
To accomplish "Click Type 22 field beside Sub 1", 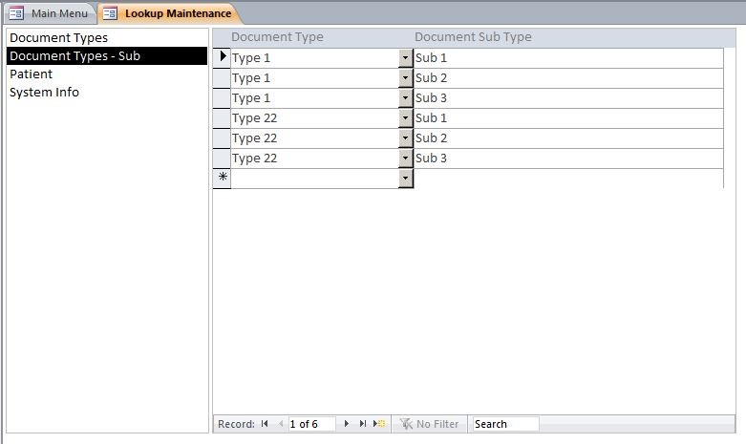I will pyautogui.click(x=315, y=117).
